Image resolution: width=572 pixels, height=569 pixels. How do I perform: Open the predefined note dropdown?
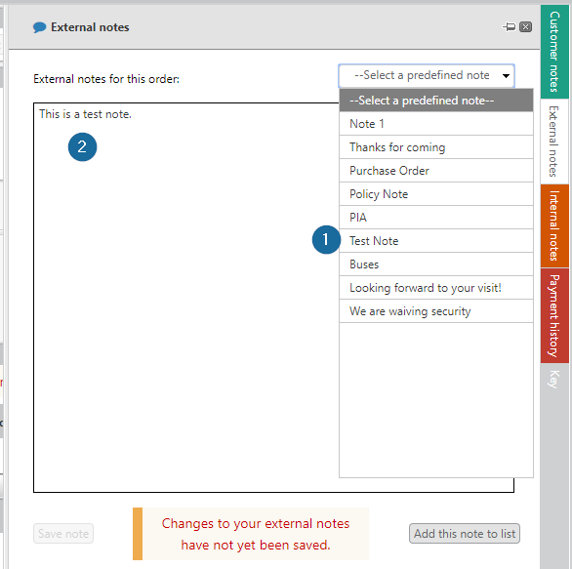(427, 76)
